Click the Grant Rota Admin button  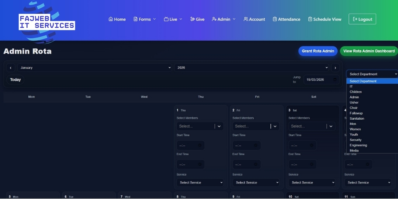pyautogui.click(x=318, y=51)
